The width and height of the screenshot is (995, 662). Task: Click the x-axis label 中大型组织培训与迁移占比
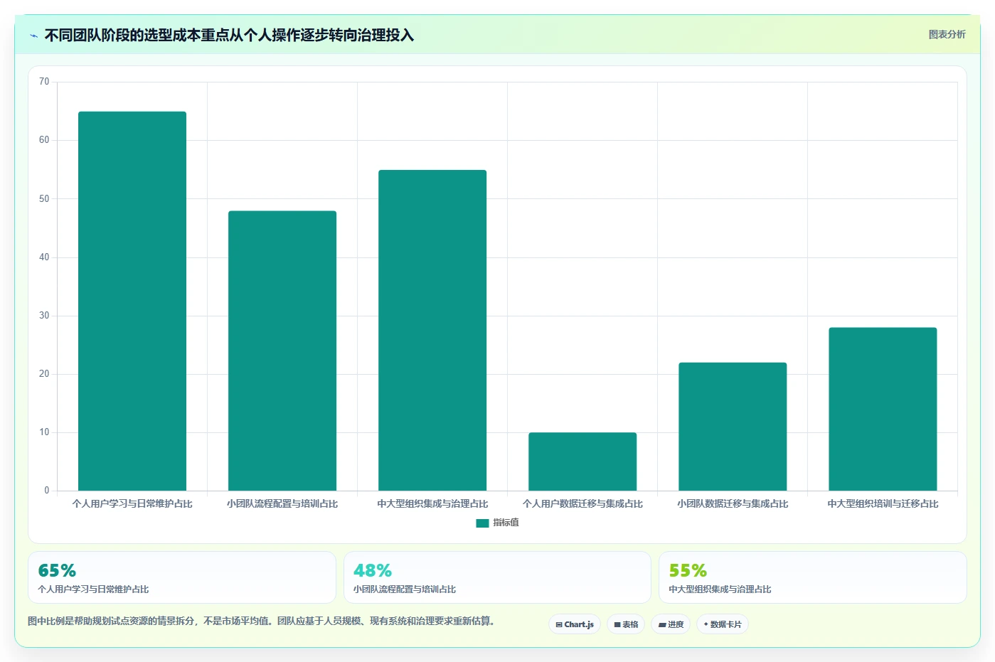pos(883,503)
